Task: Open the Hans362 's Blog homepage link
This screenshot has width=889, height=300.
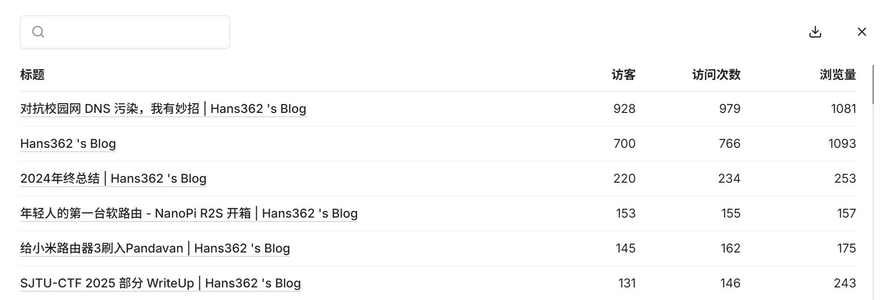Action: click(68, 143)
